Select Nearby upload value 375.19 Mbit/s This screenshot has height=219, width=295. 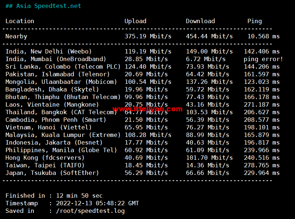click(148, 36)
